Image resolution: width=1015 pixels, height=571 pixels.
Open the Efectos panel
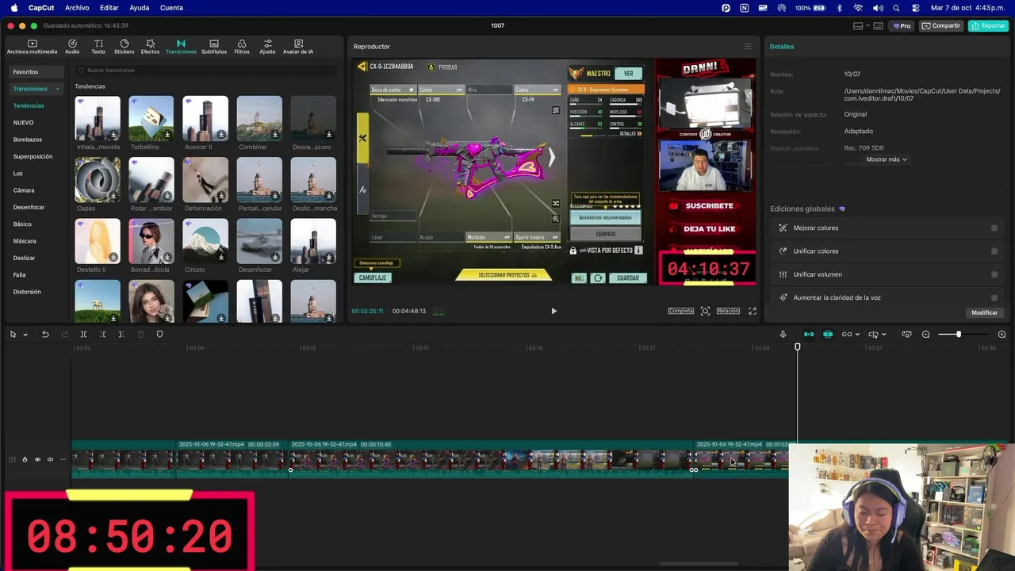point(150,47)
